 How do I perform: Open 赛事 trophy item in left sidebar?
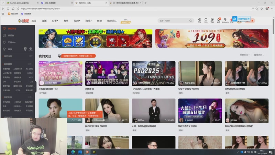[8, 49]
